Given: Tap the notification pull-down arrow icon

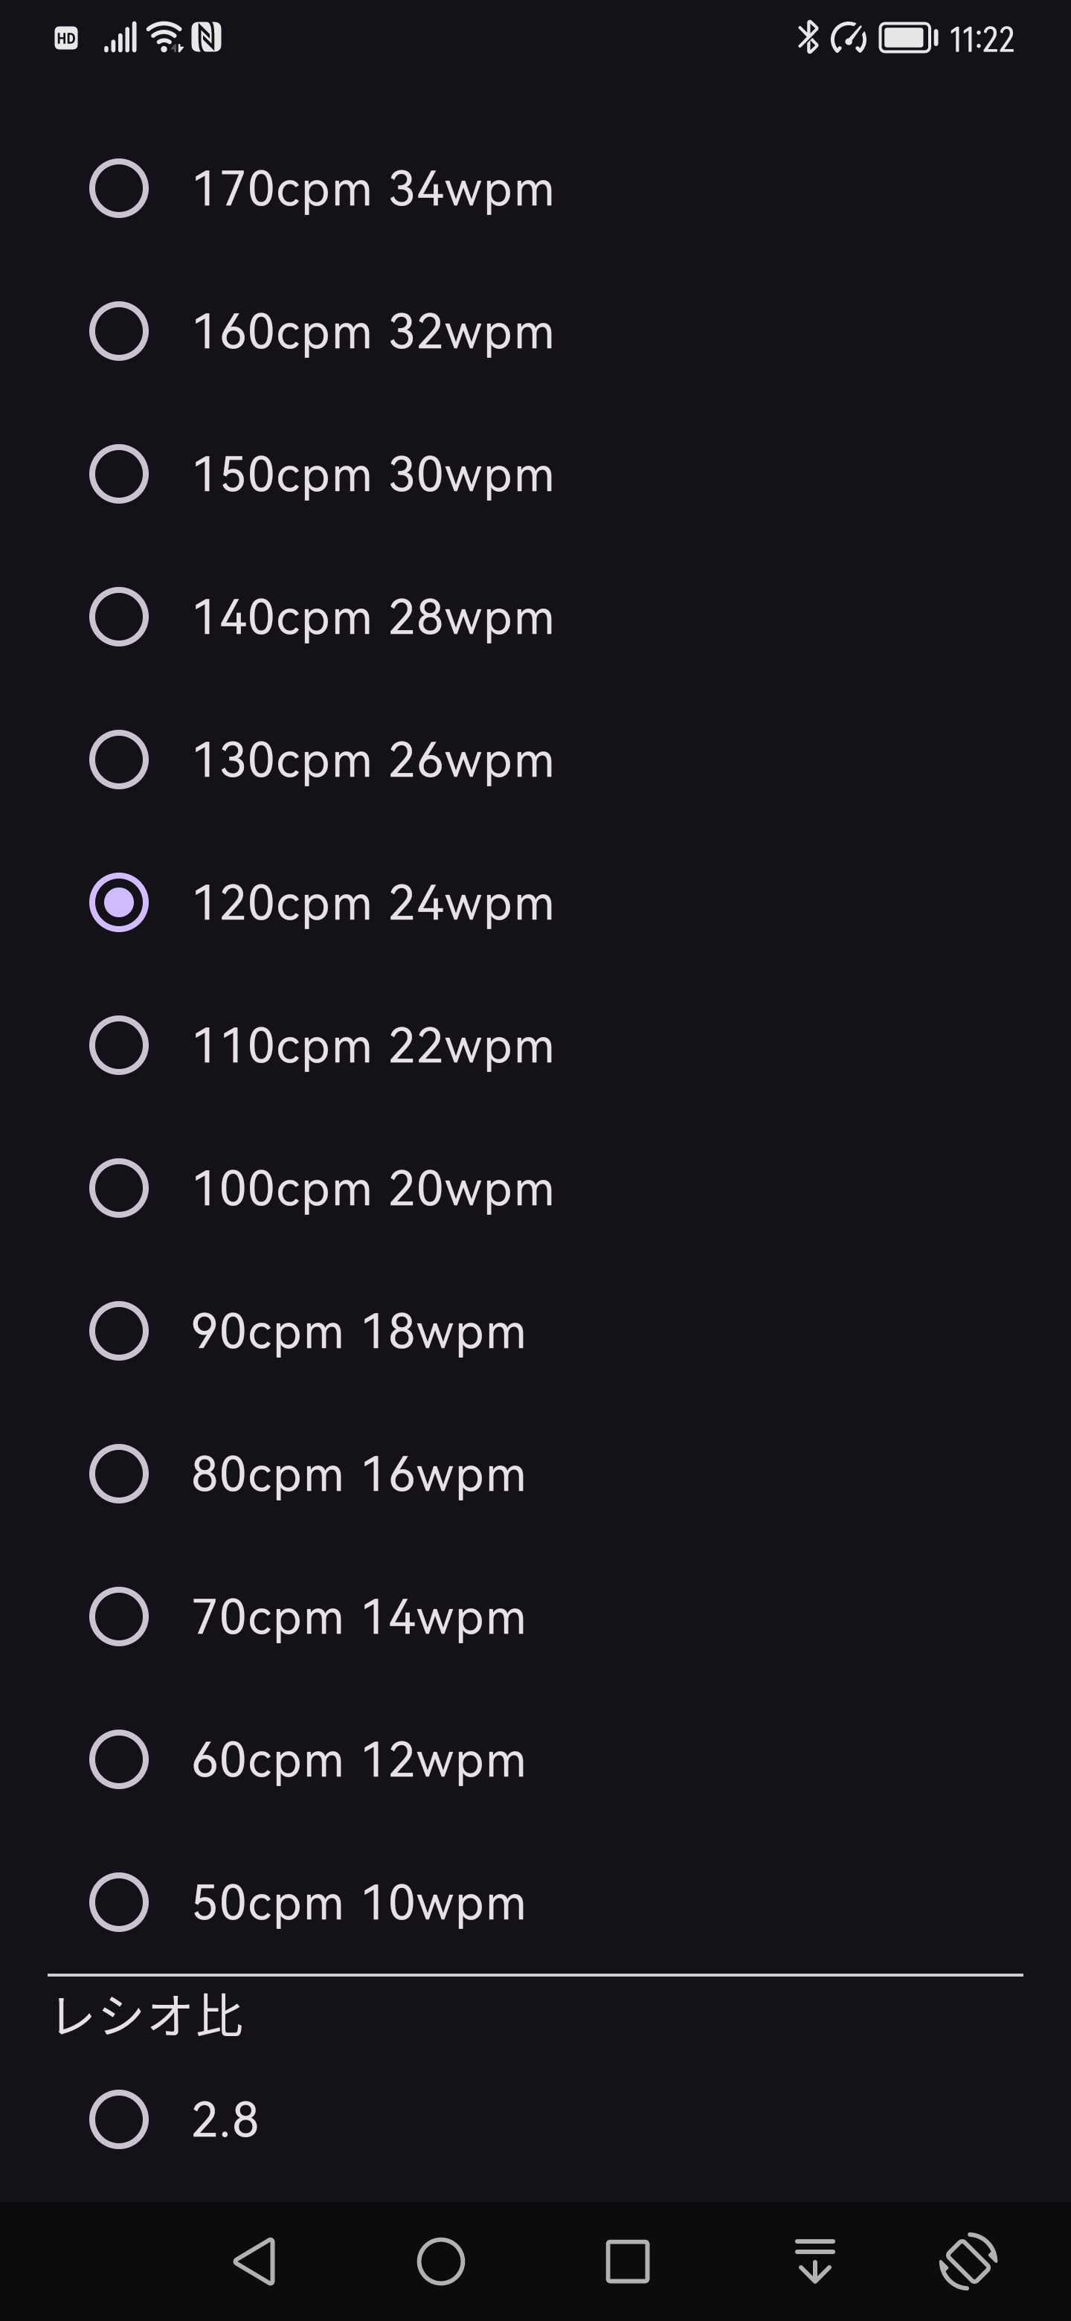Looking at the screenshot, I should 815,2261.
